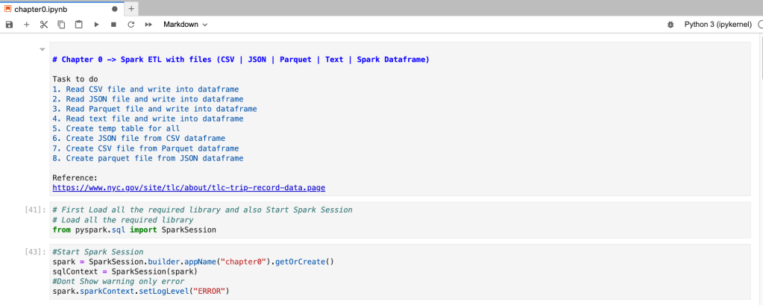Viewport: 763px width, 305px height.
Task: Open the Markdown cell type dropdown
Action: [x=185, y=25]
